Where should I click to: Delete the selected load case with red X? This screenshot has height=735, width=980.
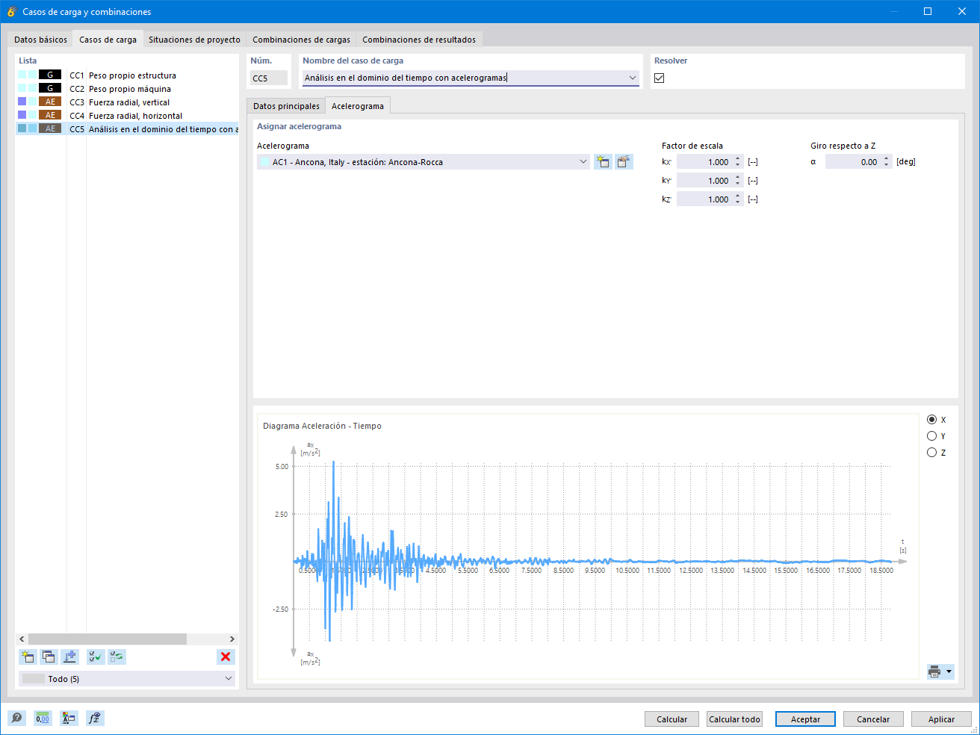(x=226, y=657)
